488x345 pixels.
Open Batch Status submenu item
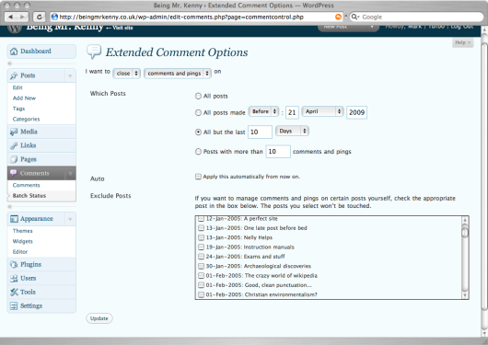pos(29,195)
